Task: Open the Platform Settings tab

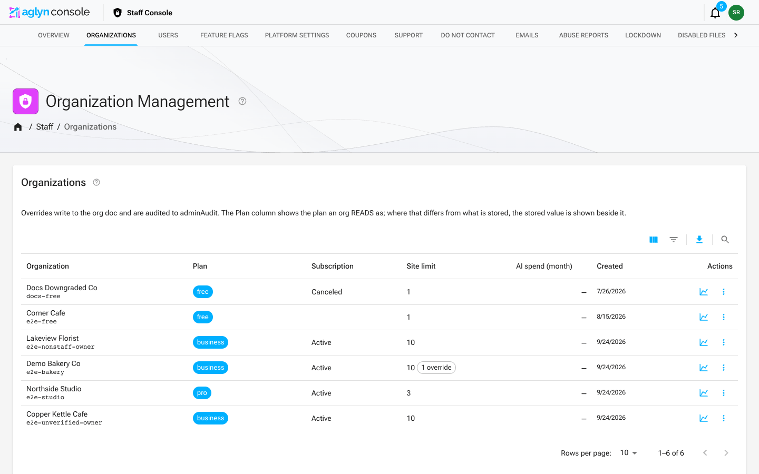Action: tap(297, 35)
